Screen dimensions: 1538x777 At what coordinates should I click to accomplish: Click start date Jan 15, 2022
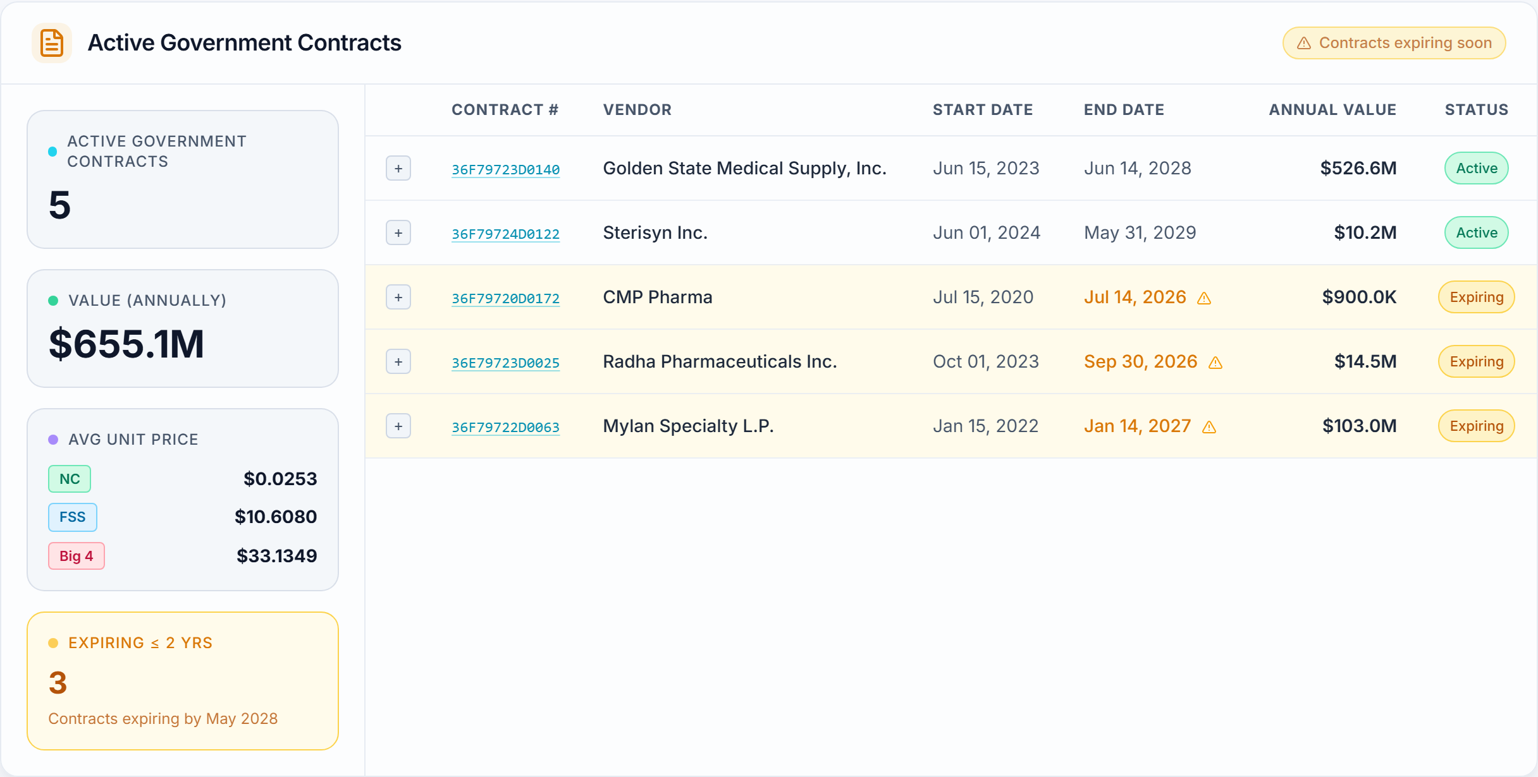tap(985, 426)
